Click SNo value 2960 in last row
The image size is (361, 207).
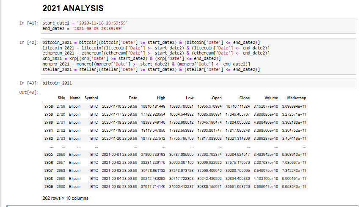coord(61,187)
